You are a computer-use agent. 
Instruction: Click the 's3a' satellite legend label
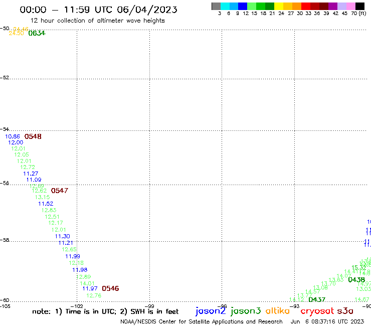tap(345, 311)
